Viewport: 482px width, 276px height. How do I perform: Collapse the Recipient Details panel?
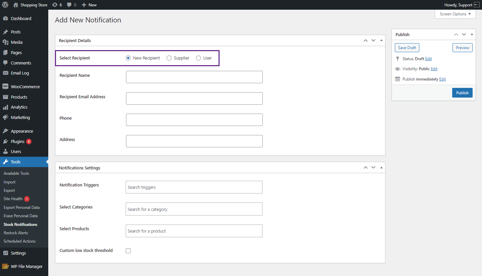pos(381,40)
